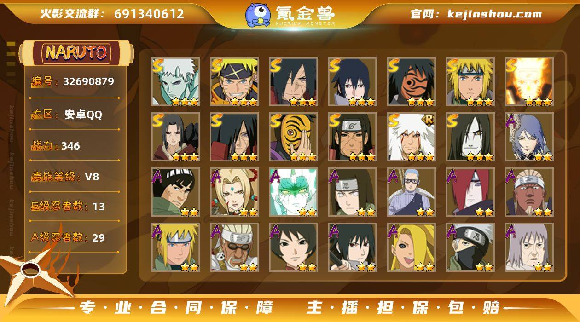This screenshot has width=580, height=322.
Task: Select the orange spiral-mask Tobi portrait
Action: [294, 137]
